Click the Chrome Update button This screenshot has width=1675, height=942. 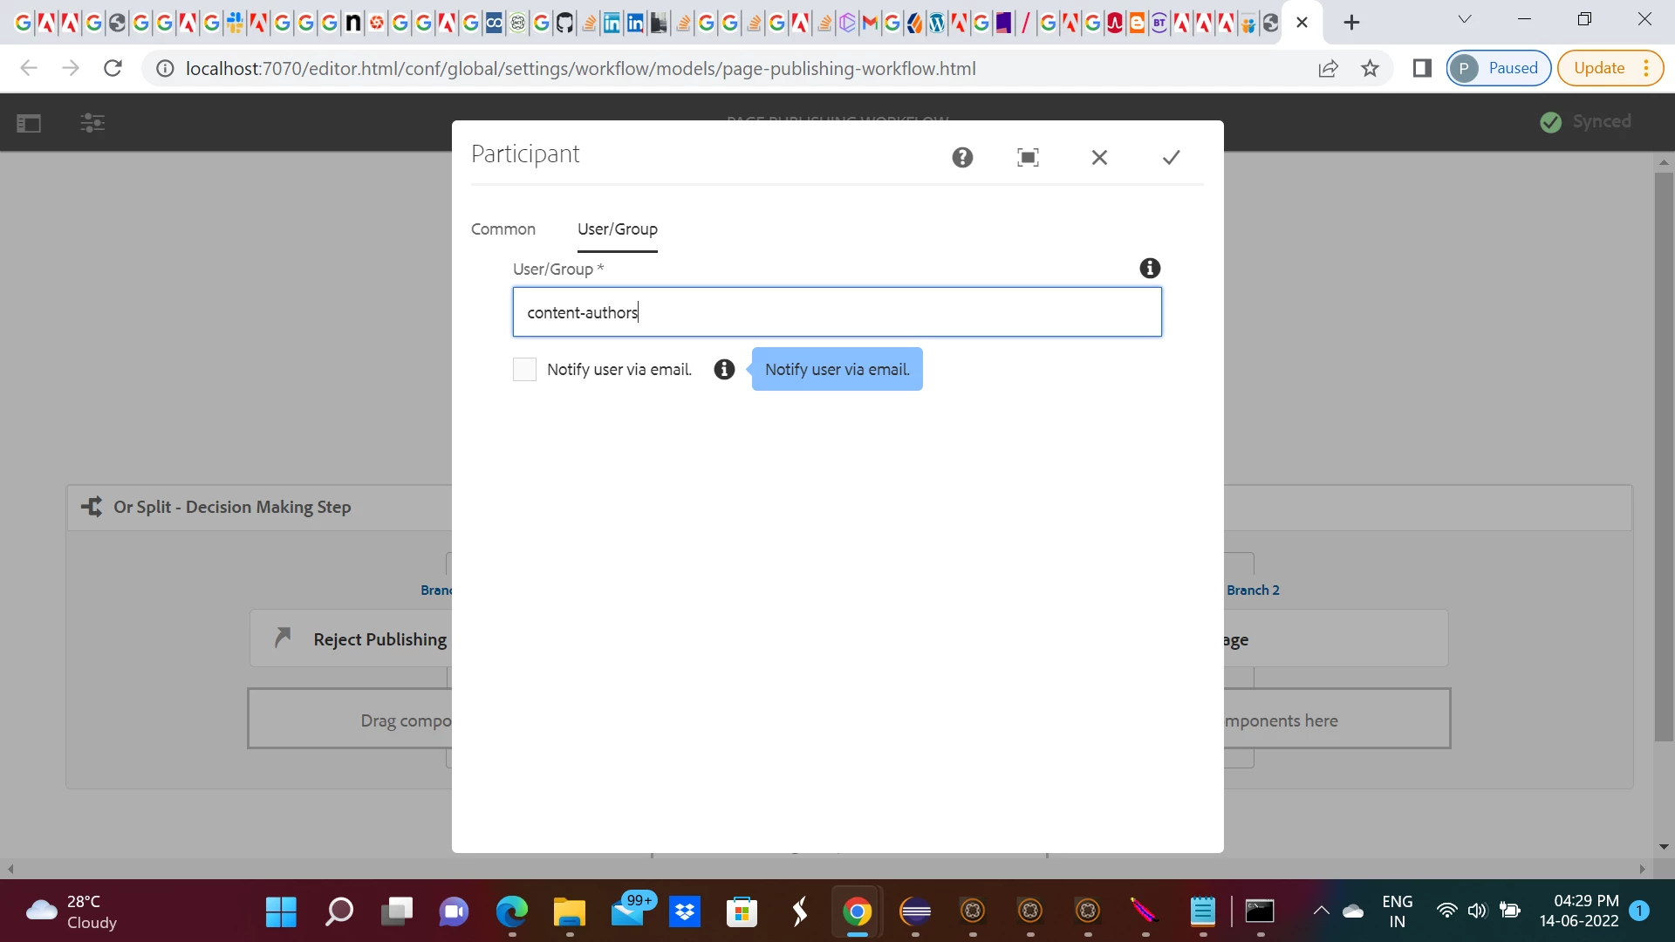pyautogui.click(x=1598, y=68)
